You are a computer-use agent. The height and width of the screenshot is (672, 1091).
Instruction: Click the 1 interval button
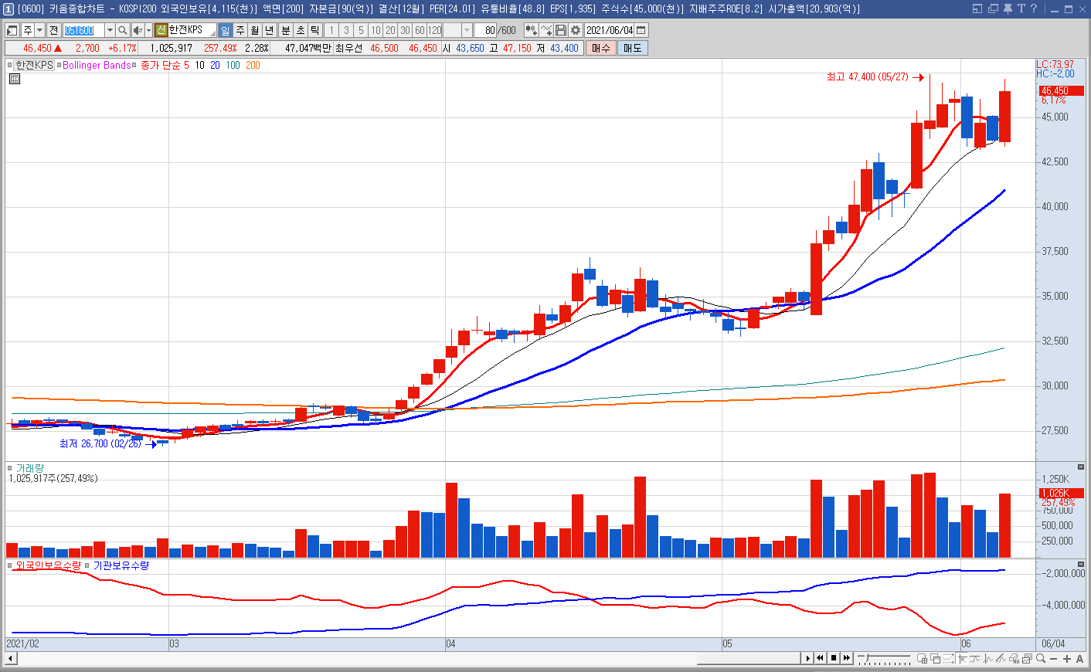331,30
